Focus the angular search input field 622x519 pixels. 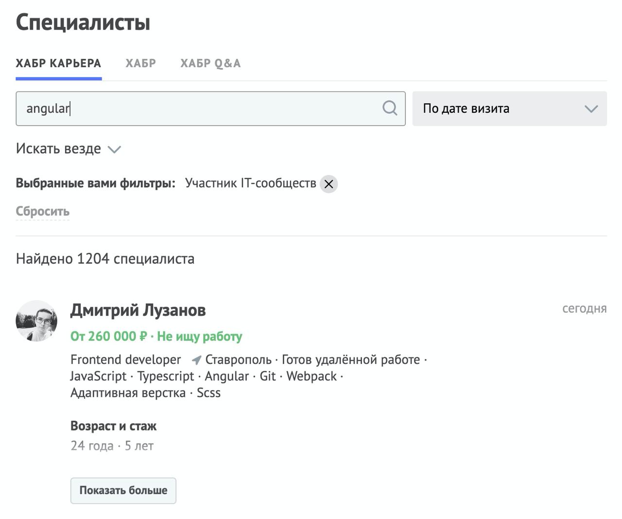click(199, 108)
